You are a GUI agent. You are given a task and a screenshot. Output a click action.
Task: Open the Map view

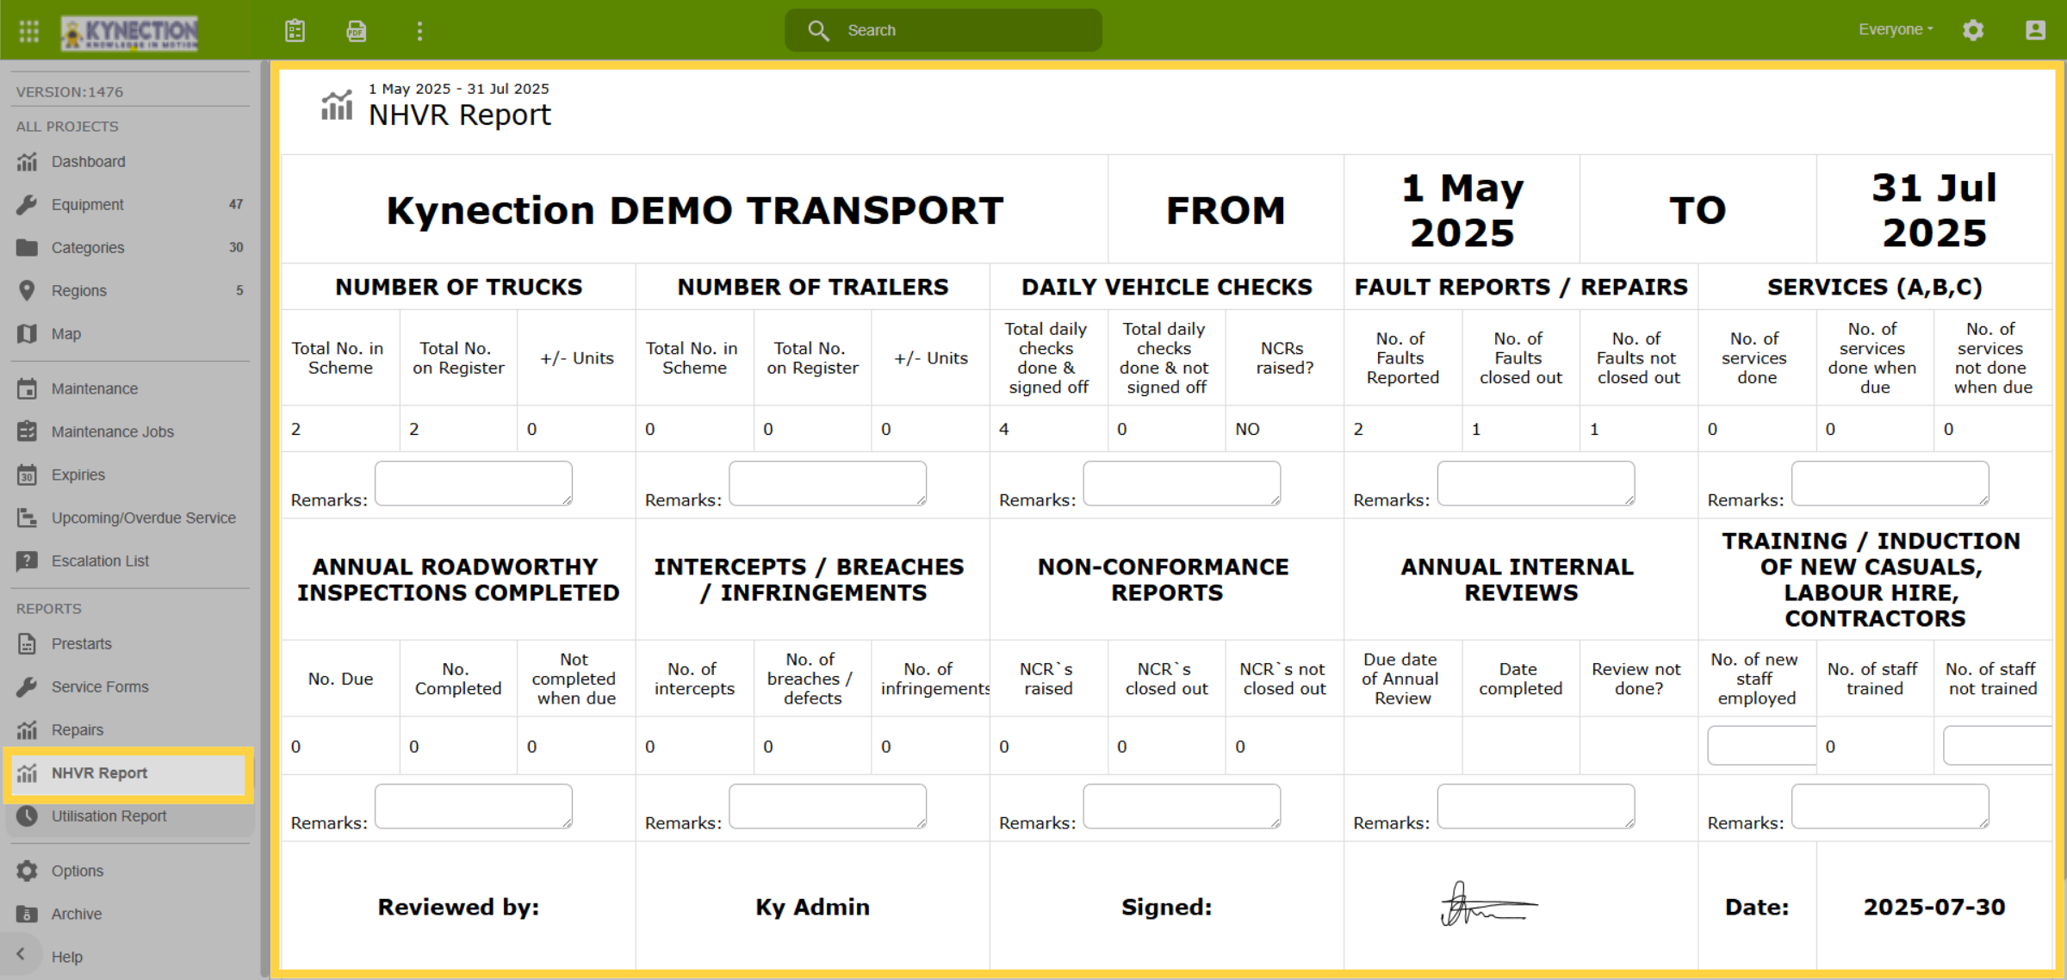[x=129, y=334]
